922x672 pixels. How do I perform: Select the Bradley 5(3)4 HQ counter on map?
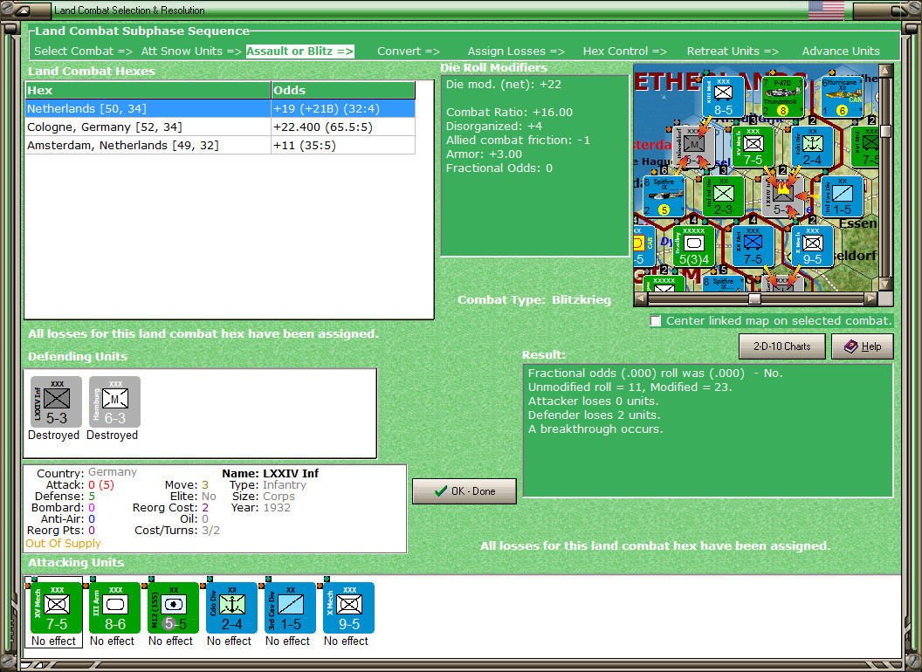[694, 246]
